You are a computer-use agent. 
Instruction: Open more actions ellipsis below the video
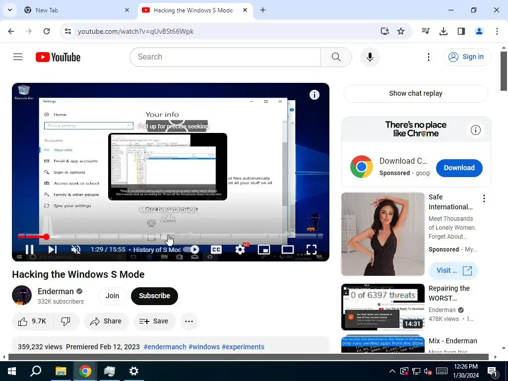coord(189,321)
